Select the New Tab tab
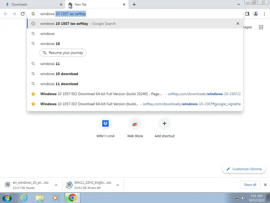Screen dimensions: 270x203 point(97,4)
